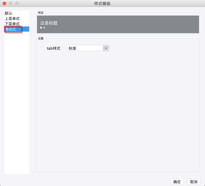Click the 这是标题 preview title
This screenshot has width=205, height=186.
click(x=49, y=23)
